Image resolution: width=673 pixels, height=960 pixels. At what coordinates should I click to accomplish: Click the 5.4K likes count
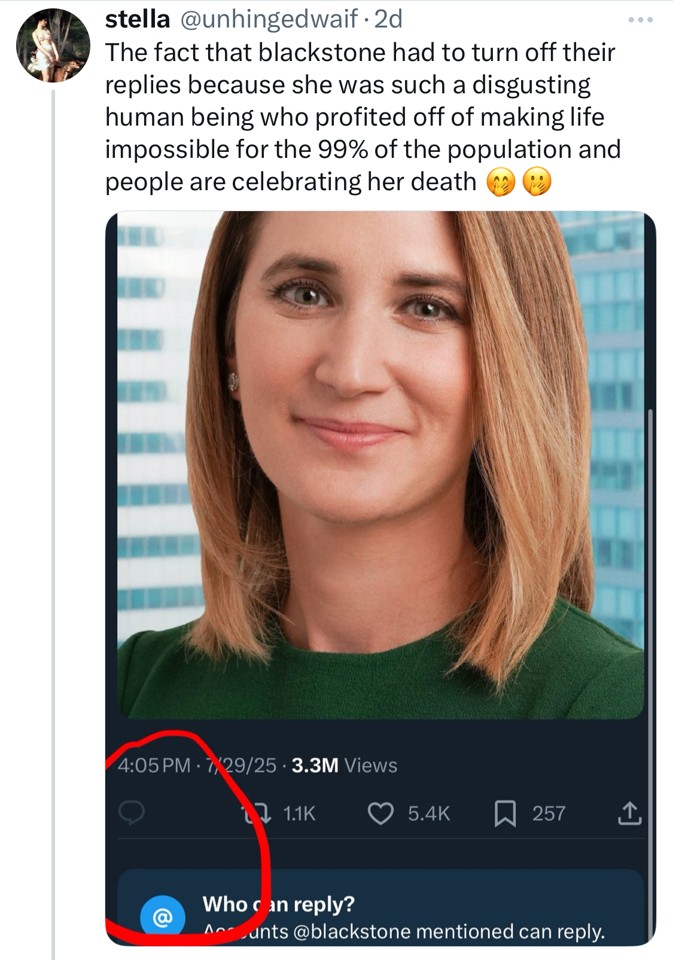coord(428,813)
